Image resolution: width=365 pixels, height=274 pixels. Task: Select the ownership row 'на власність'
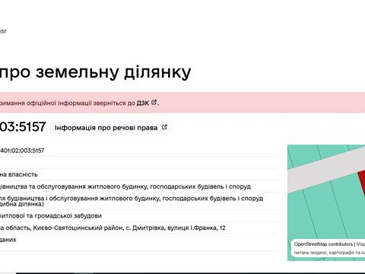click(19, 174)
